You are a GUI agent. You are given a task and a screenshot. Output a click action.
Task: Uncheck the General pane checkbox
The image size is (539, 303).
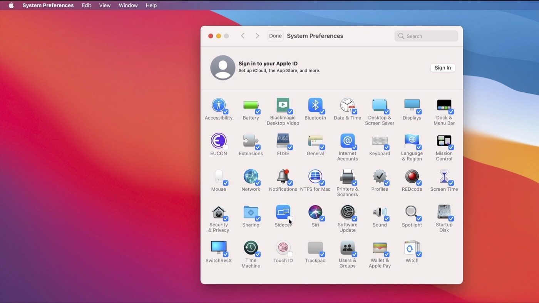pyautogui.click(x=322, y=147)
